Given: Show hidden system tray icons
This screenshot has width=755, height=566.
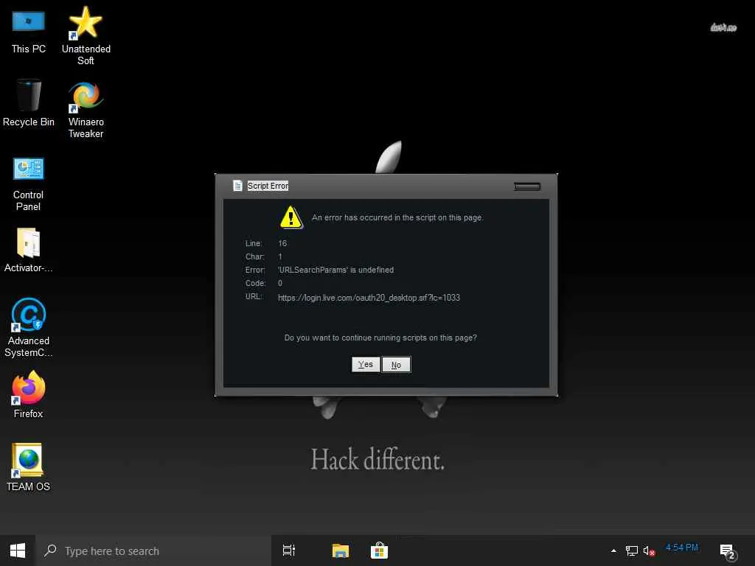Looking at the screenshot, I should click(613, 551).
